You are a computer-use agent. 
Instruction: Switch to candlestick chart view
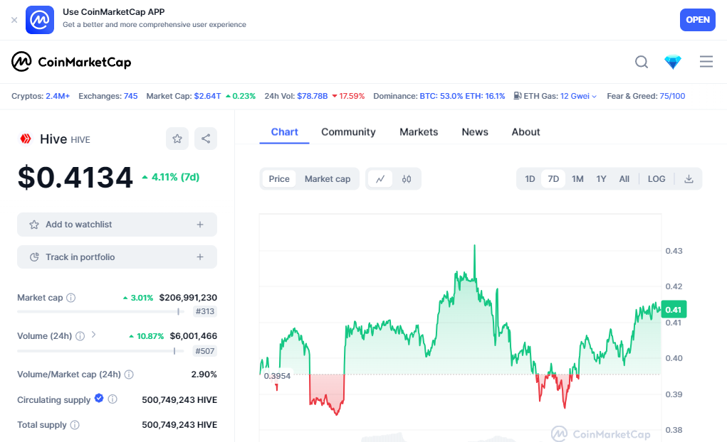(407, 179)
